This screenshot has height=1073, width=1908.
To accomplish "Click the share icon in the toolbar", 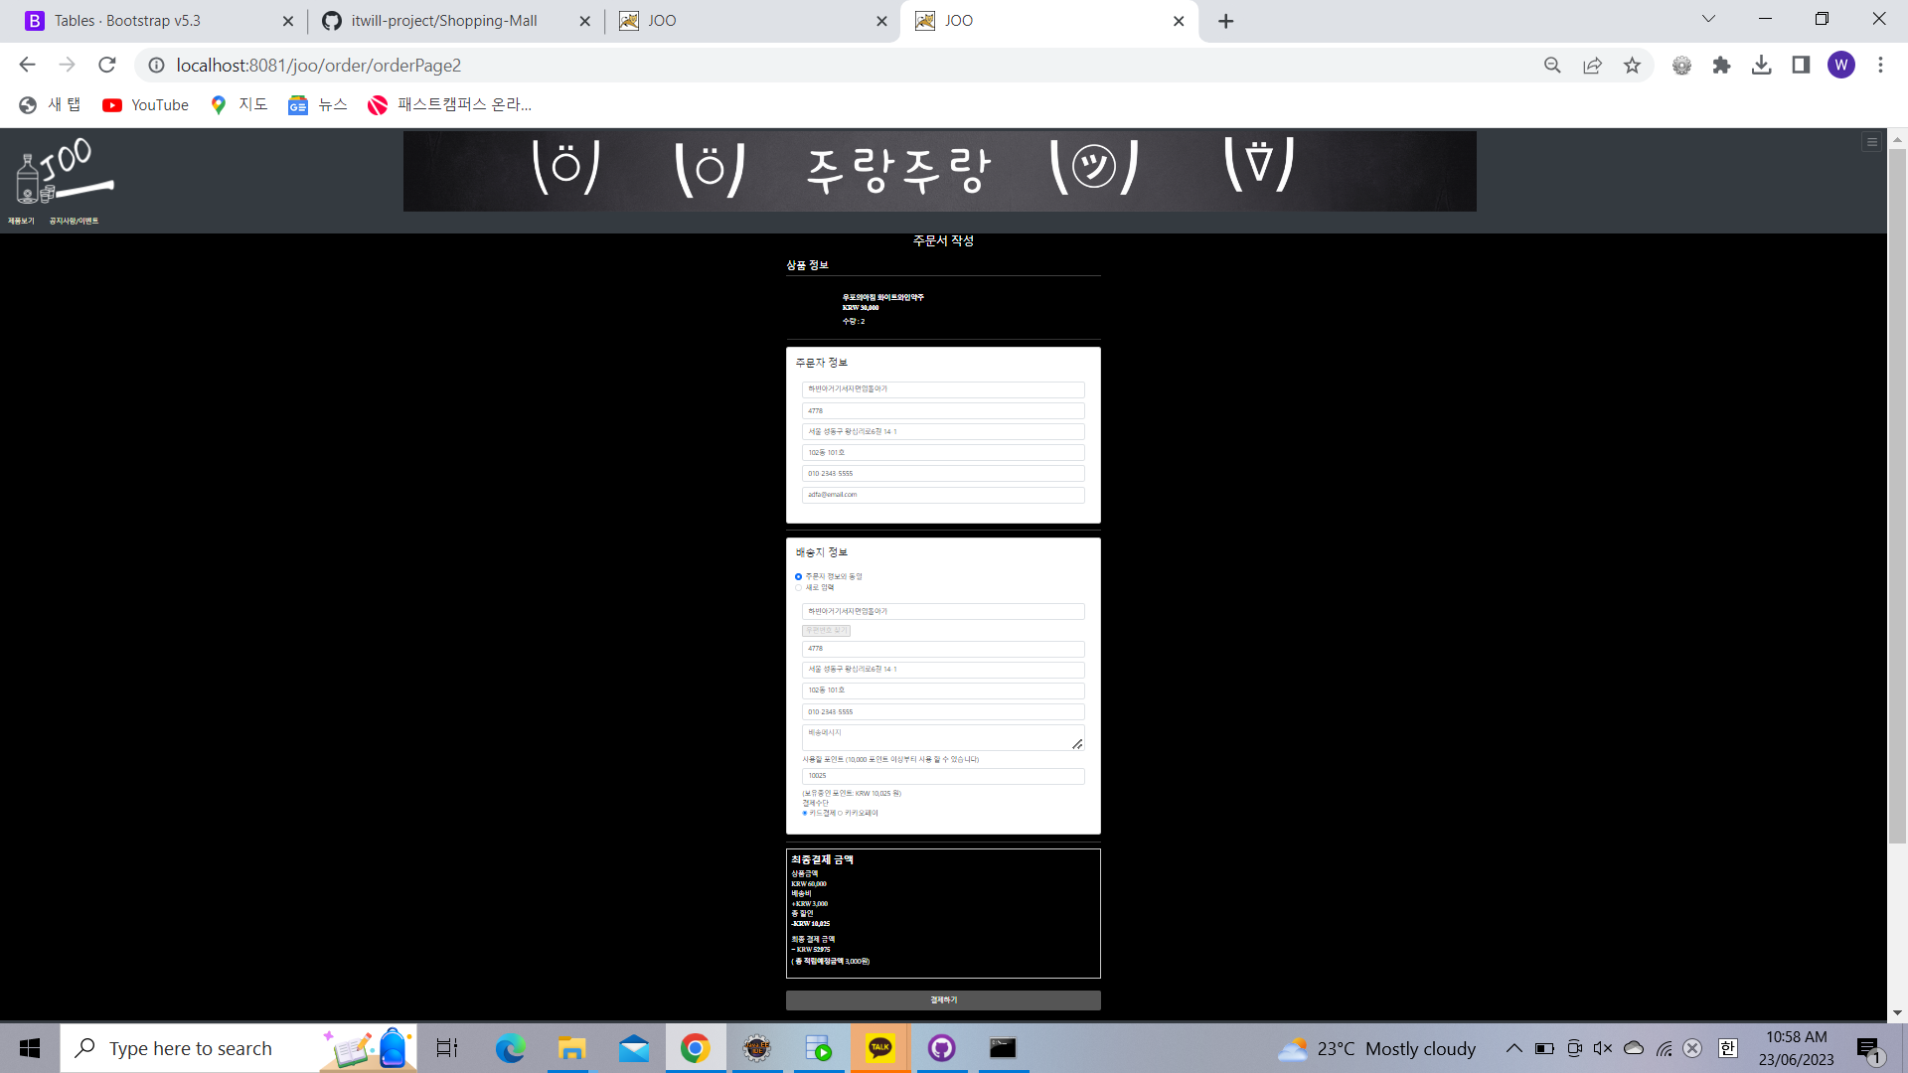I will [1592, 65].
